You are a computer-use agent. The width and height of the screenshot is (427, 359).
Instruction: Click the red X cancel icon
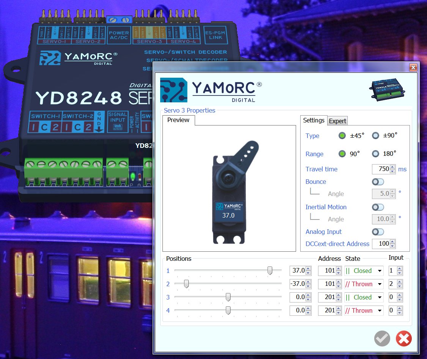point(403,339)
